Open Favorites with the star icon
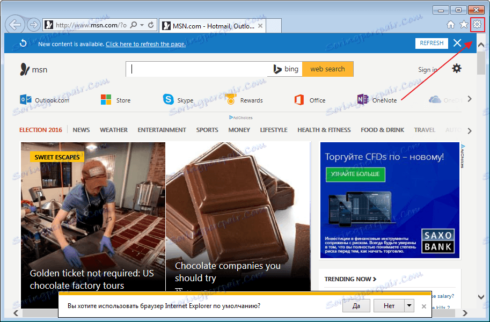The height and width of the screenshot is (322, 490). (x=464, y=24)
